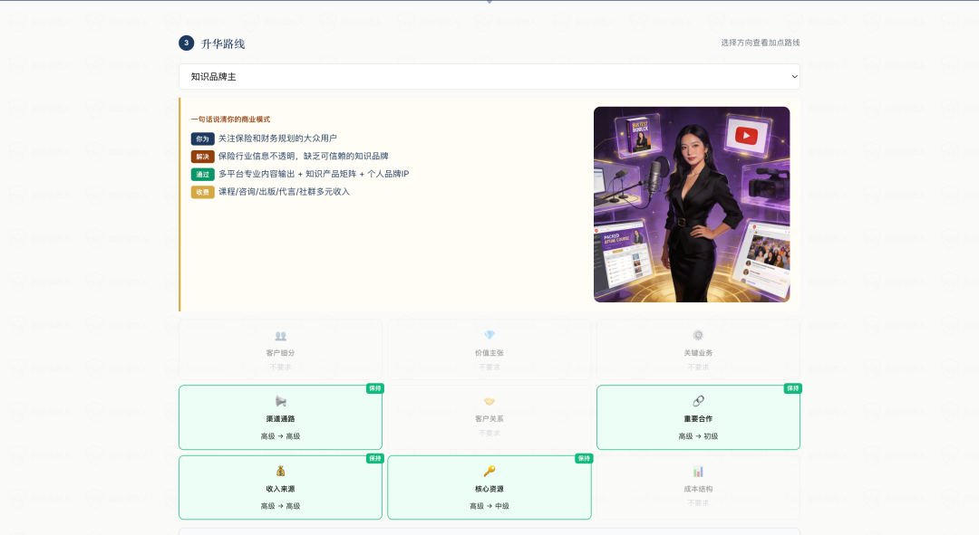
Task: Click the 价值主张 card title
Action: point(489,353)
